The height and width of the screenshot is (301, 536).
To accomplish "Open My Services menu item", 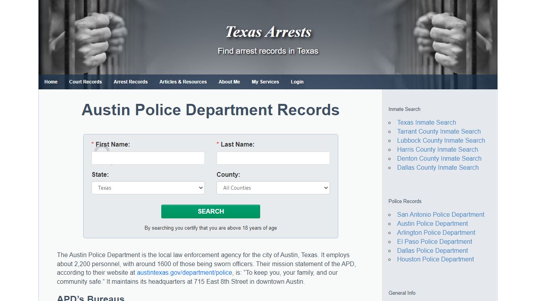I will [265, 82].
